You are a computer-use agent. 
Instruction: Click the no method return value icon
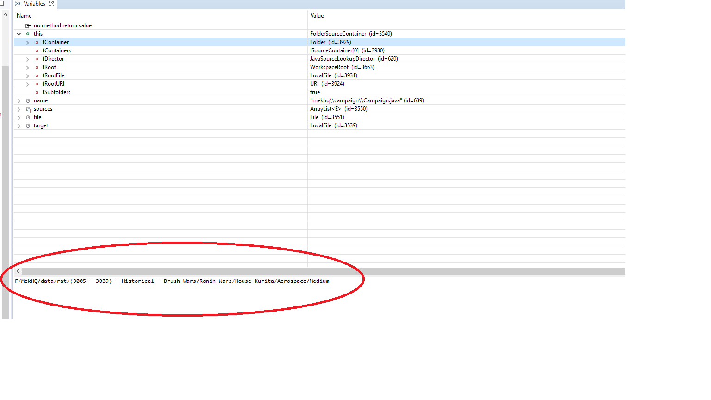pos(28,25)
